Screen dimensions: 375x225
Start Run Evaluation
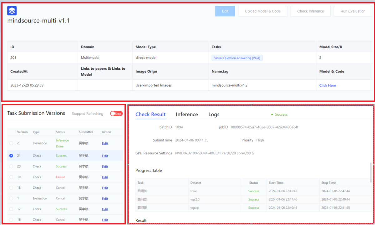click(353, 11)
